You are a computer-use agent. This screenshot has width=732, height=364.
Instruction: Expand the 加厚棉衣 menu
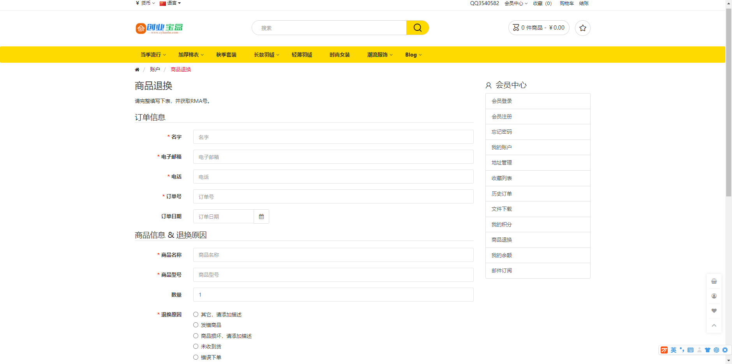click(x=191, y=55)
